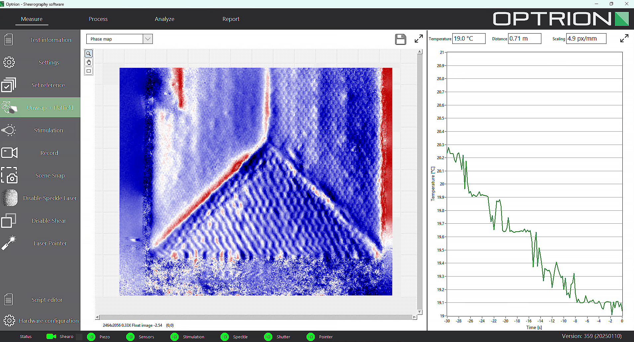This screenshot has width=634, height=342.
Task: Expand the phase map view fullscreen
Action: [419, 39]
